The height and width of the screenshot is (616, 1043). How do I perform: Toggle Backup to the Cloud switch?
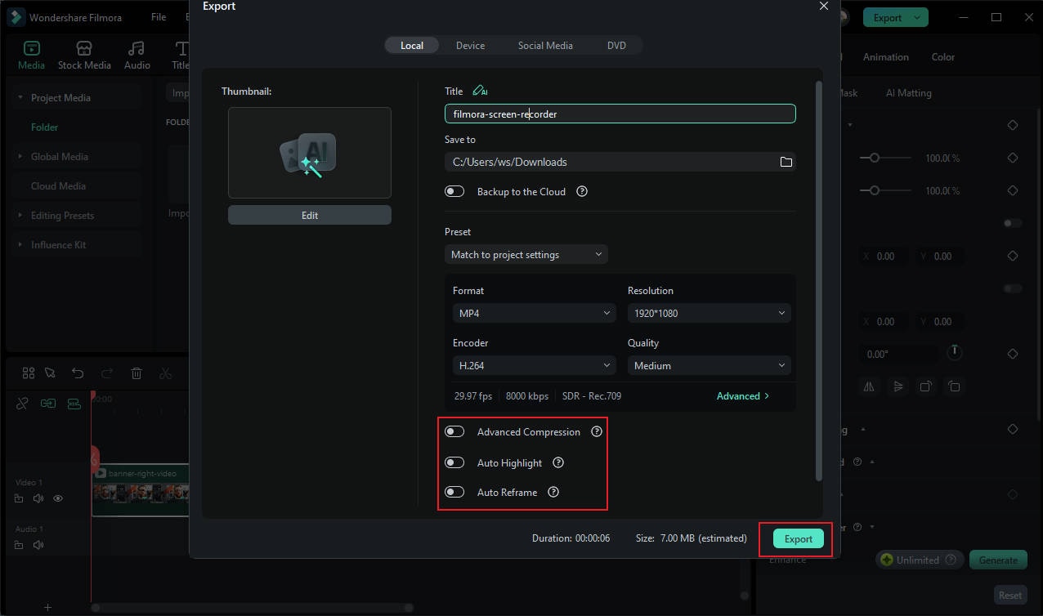pos(454,191)
